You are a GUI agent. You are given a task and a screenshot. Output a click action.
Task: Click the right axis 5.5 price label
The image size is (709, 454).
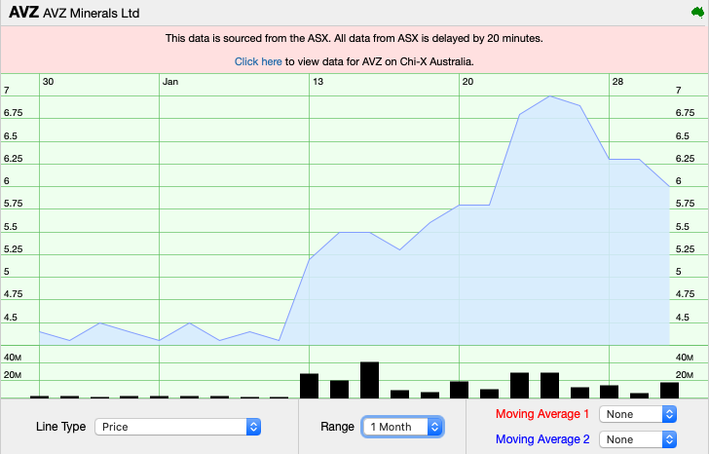point(683,227)
